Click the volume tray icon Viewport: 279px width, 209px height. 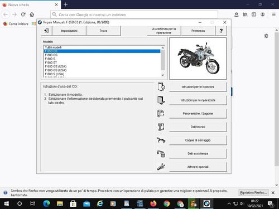[242, 204]
